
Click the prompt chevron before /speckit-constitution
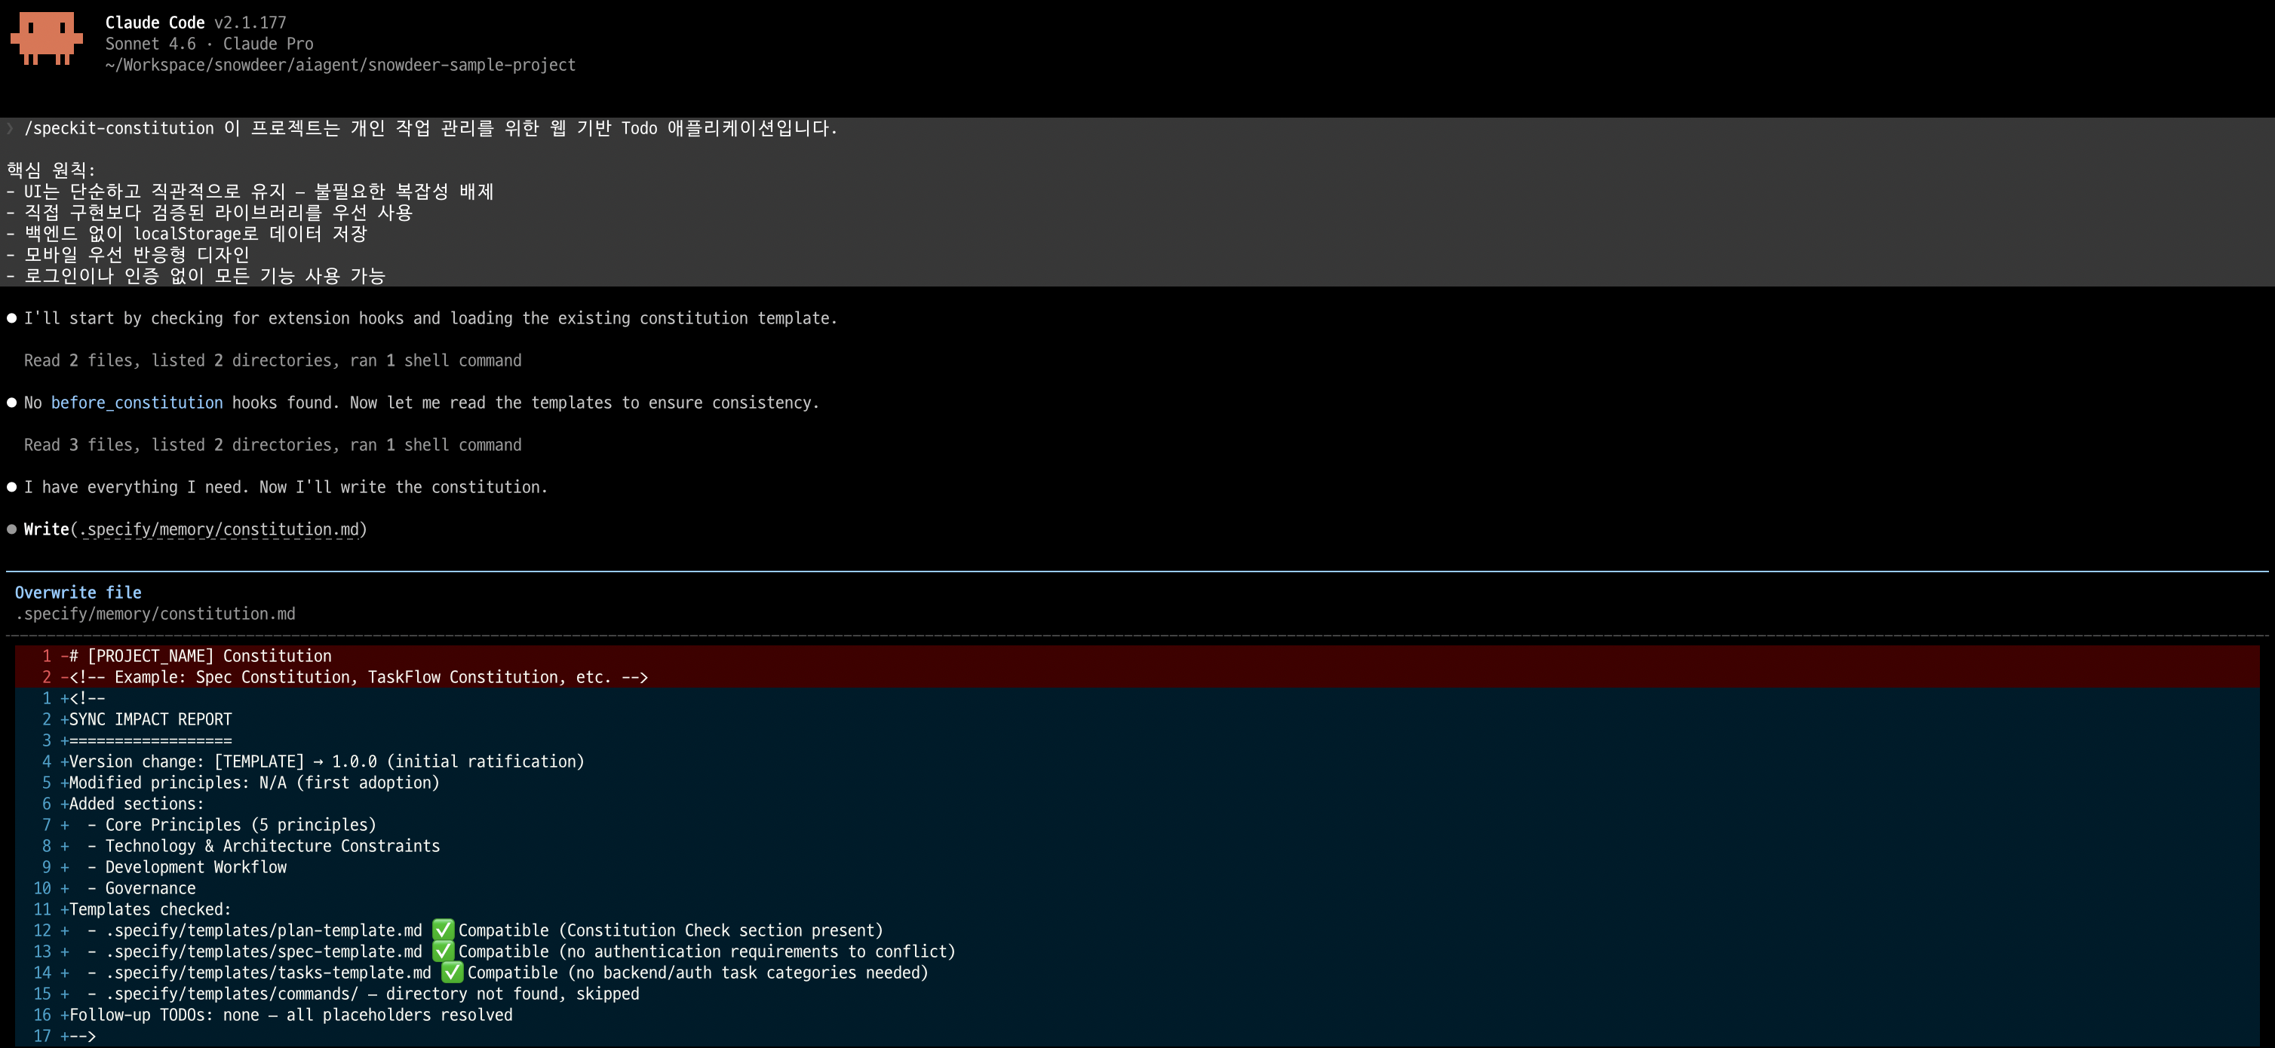pos(11,128)
